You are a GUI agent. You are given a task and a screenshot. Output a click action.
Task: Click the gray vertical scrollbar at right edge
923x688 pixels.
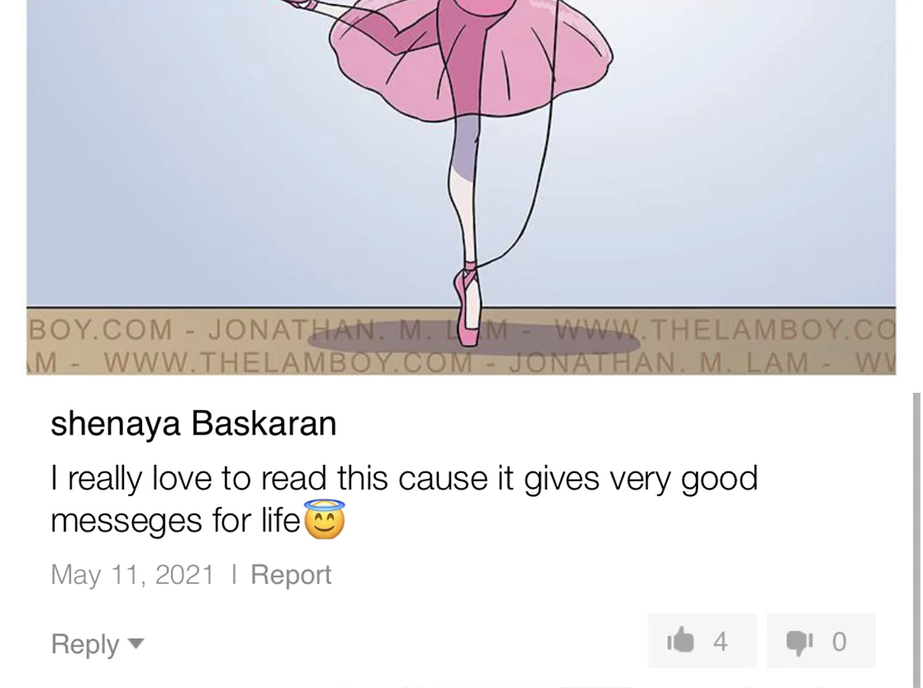tap(916, 539)
